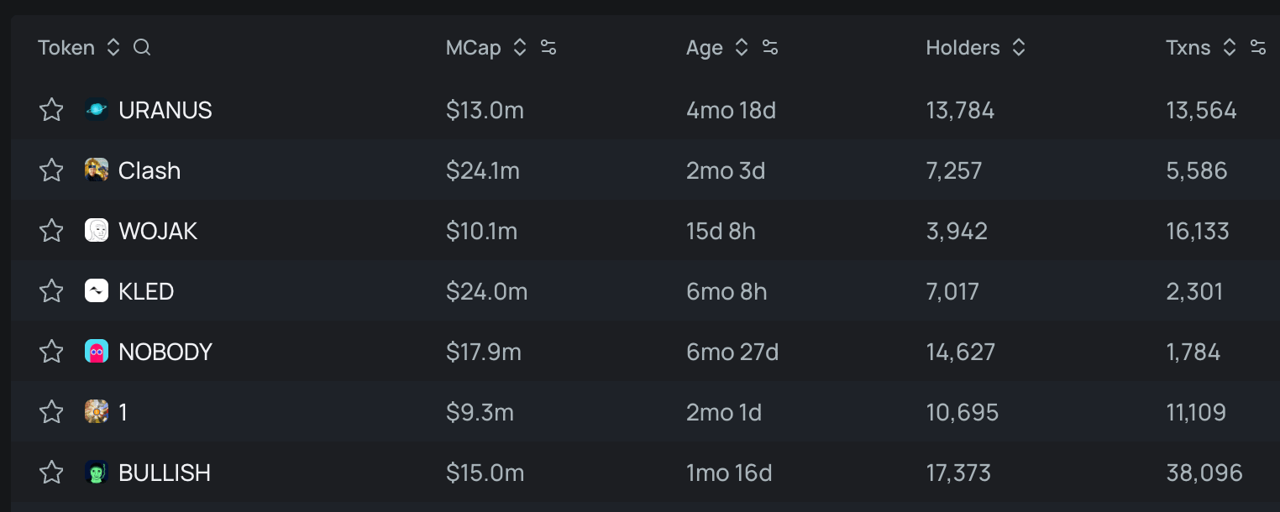Sort the MCap column with arrows
This screenshot has width=1280, height=512.
pyautogui.click(x=520, y=48)
